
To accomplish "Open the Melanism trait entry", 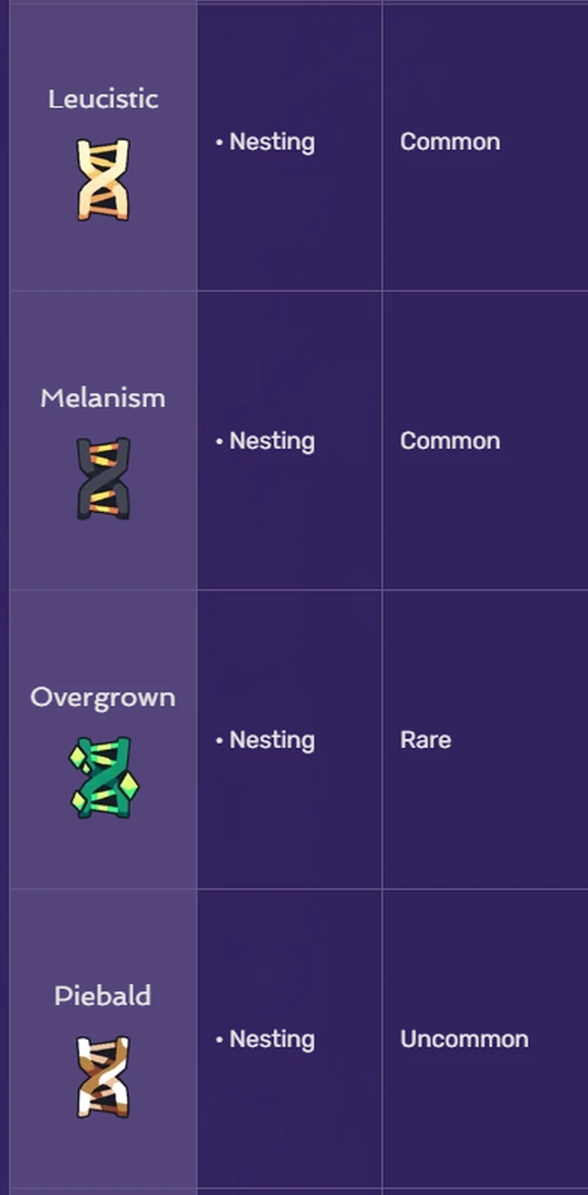I will point(102,398).
